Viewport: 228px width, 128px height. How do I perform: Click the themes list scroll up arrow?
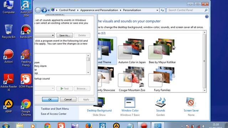pyautogui.click(x=204, y=32)
